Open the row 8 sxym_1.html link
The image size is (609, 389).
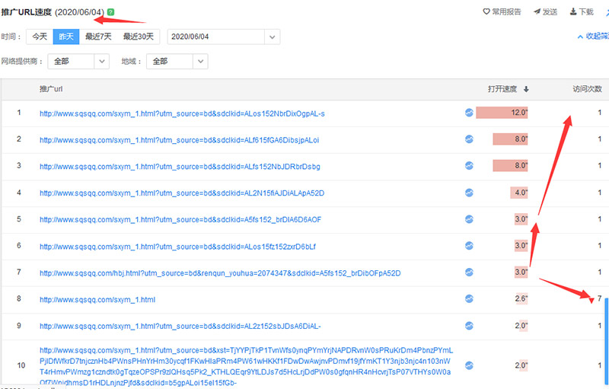(97, 300)
